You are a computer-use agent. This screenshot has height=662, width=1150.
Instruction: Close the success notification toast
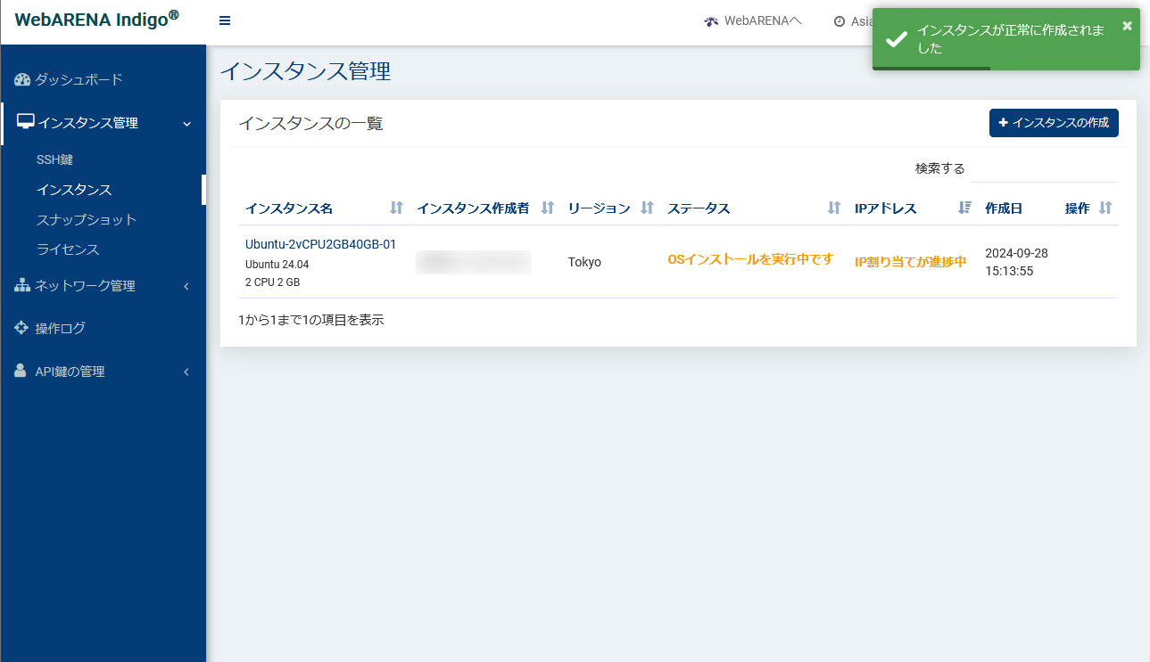1127,26
